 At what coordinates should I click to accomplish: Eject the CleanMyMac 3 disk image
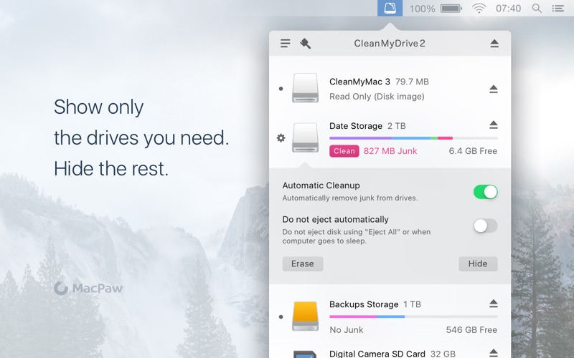[494, 89]
